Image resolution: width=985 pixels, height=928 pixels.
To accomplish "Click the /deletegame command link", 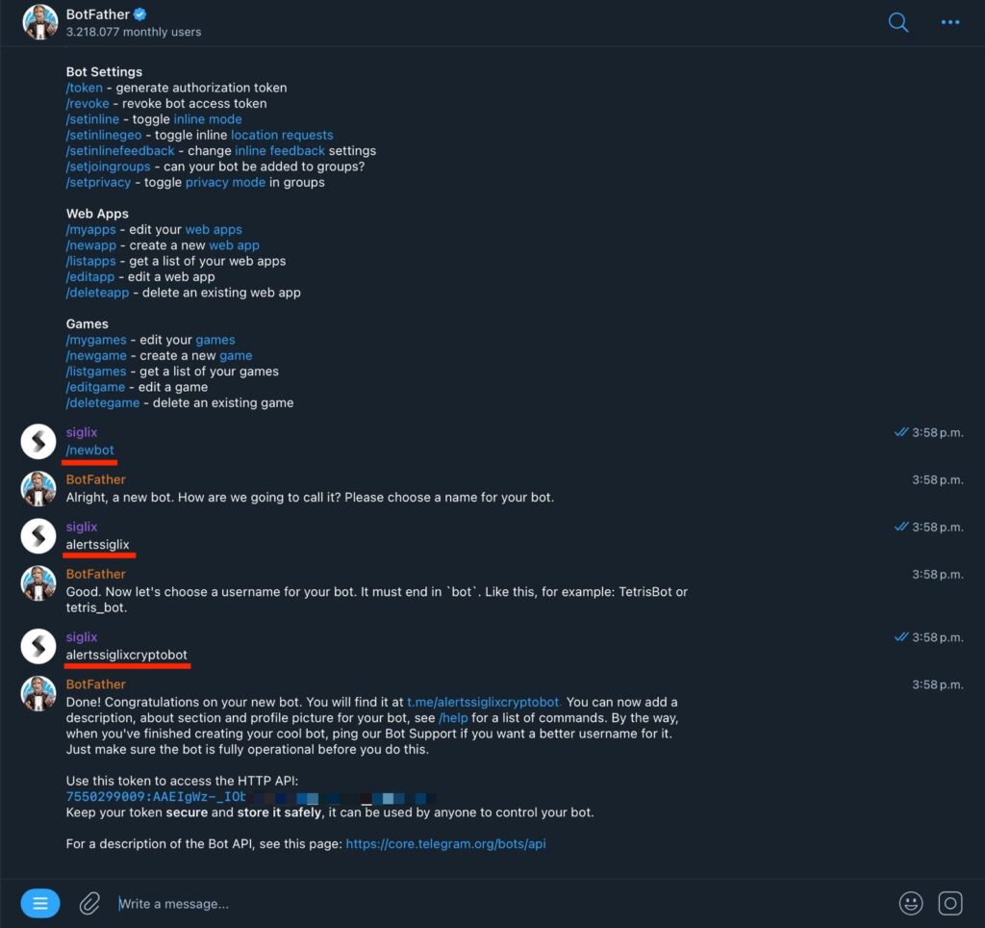I will pos(103,403).
